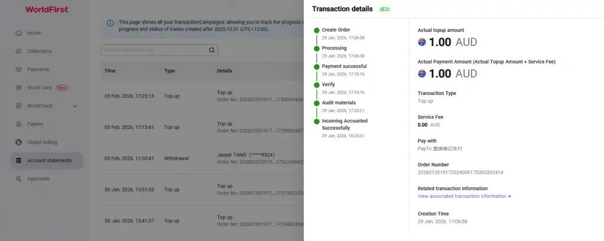Expand the WorldTrade menu chevron
Viewport: 604px width, 241px height.
pyautogui.click(x=75, y=106)
